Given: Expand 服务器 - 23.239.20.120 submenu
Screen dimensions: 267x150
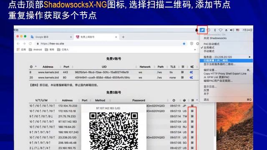Looking at the screenshot, I should click(x=226, y=57).
